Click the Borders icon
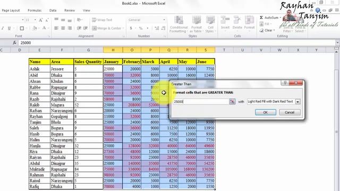This screenshot has height=191, width=340. 22,28
